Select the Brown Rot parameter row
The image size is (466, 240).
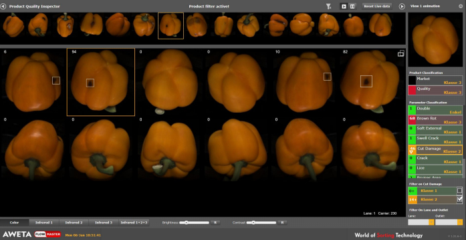(435, 120)
